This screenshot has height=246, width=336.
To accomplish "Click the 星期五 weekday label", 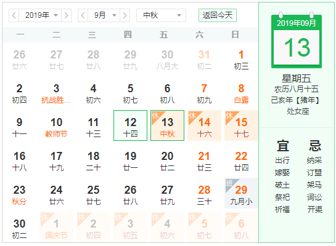I will (x=297, y=79).
